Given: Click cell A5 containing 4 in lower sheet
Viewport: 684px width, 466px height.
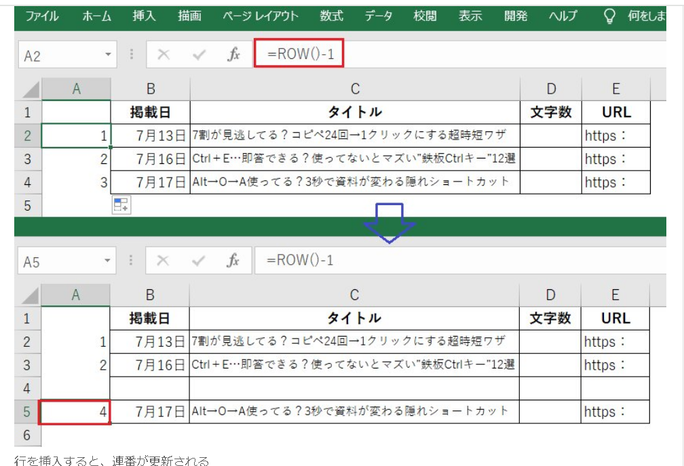Looking at the screenshot, I should click(75, 412).
